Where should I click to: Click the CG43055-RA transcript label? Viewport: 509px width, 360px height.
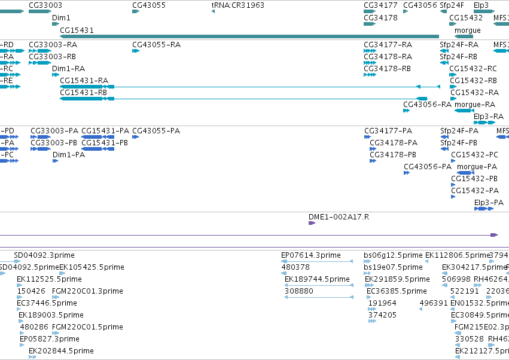(x=157, y=44)
